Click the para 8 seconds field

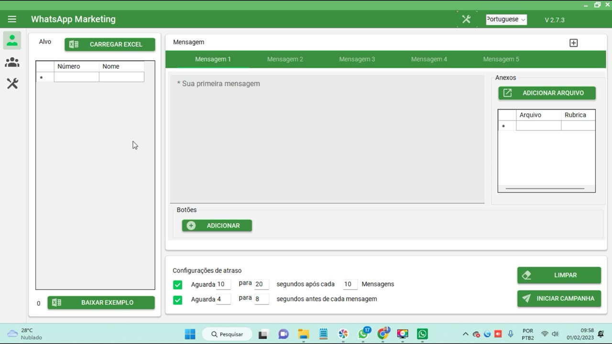(262, 299)
